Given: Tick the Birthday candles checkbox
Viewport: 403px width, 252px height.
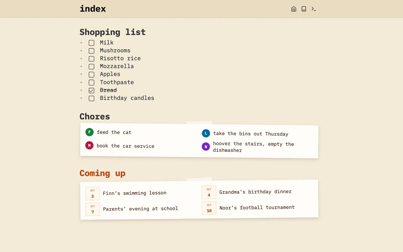Looking at the screenshot, I should pyautogui.click(x=91, y=98).
